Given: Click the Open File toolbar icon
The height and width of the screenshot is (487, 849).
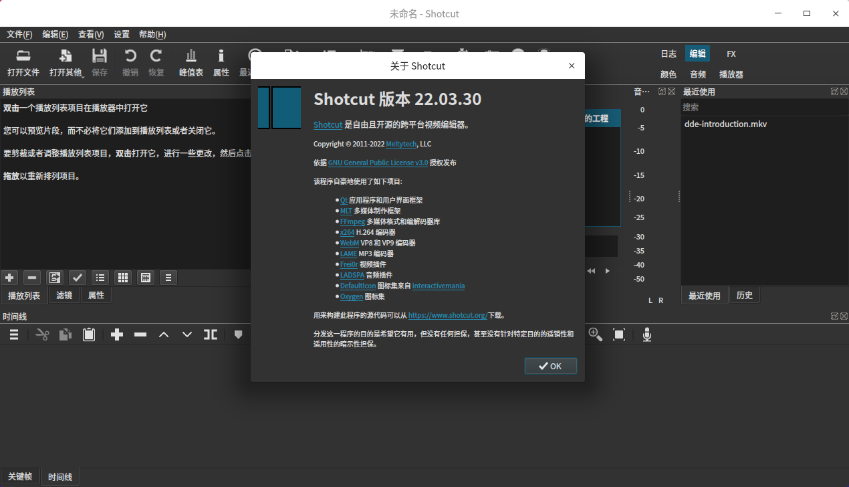Looking at the screenshot, I should 23,63.
